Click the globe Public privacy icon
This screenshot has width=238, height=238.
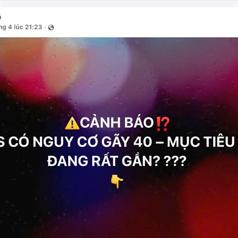[51, 27]
